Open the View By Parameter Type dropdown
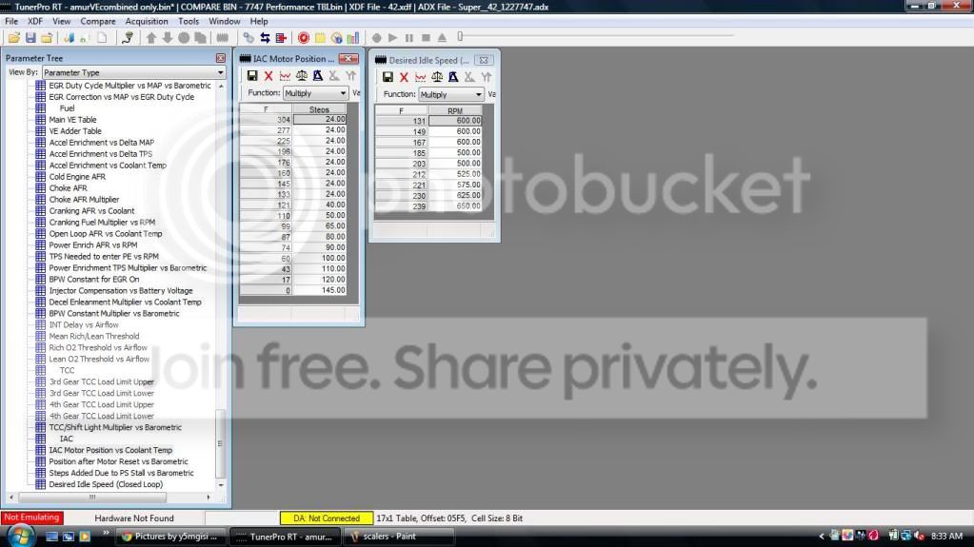This screenshot has width=974, height=547. 133,72
